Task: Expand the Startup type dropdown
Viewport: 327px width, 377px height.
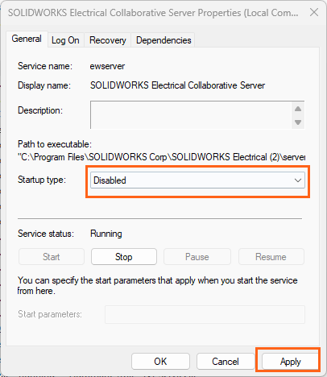Action: (x=197, y=180)
